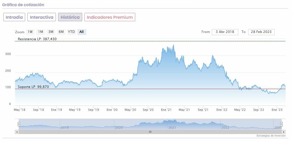Open Indicadores Premium
Image resolution: width=292 pixels, height=141 pixels.
click(110, 17)
